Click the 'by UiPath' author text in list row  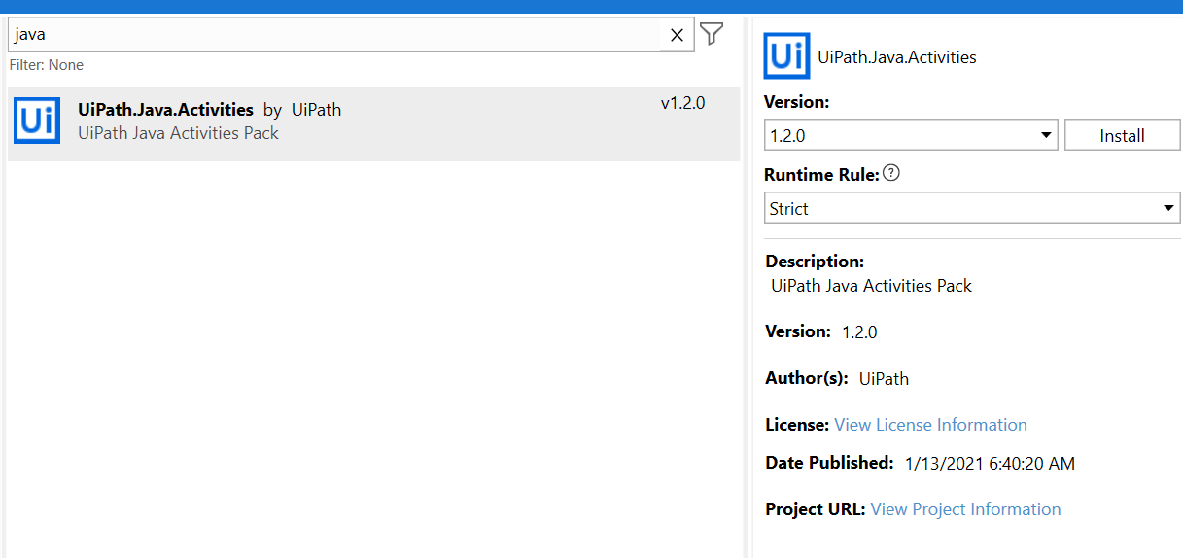(x=302, y=110)
